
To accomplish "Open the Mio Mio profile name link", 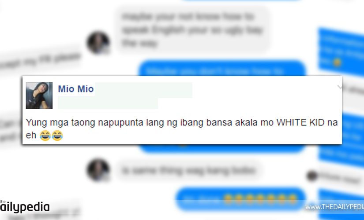I will point(76,89).
